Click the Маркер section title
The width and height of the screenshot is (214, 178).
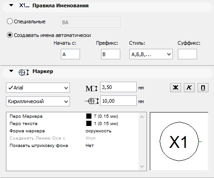[x=43, y=71]
